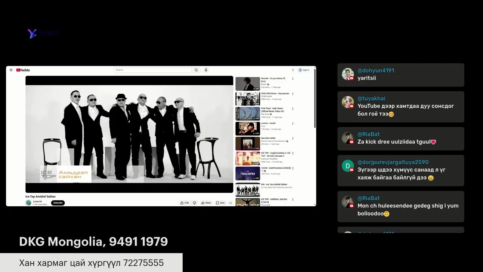The image size is (483, 272).
Task: Click the 'DKG Mongolia, 9491 1979' text
Action: (93, 242)
